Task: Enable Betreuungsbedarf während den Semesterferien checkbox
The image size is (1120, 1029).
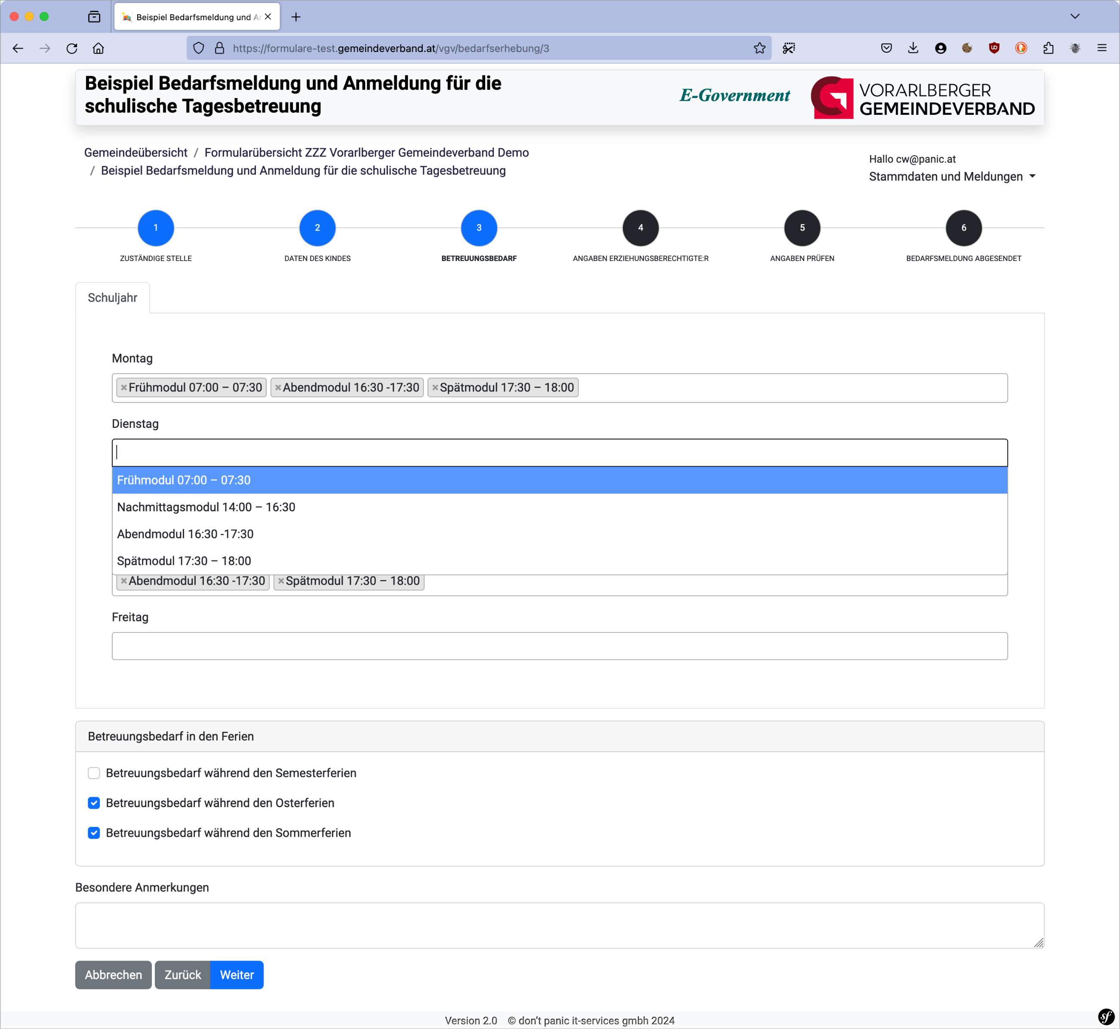Action: (x=94, y=774)
